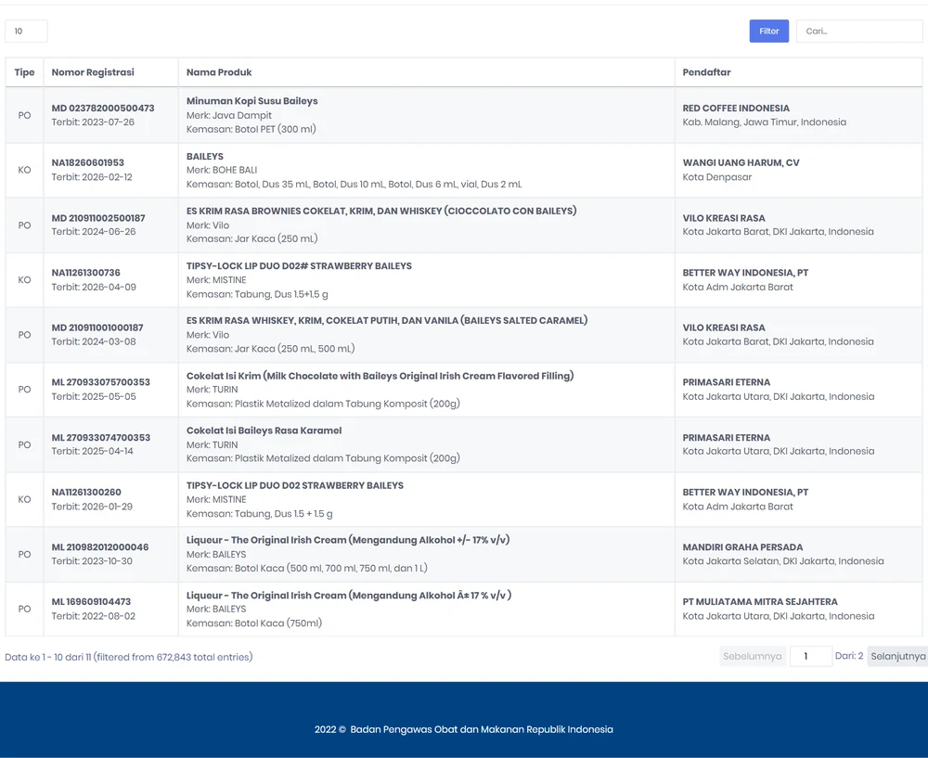Click the blue Filter button

click(x=768, y=32)
